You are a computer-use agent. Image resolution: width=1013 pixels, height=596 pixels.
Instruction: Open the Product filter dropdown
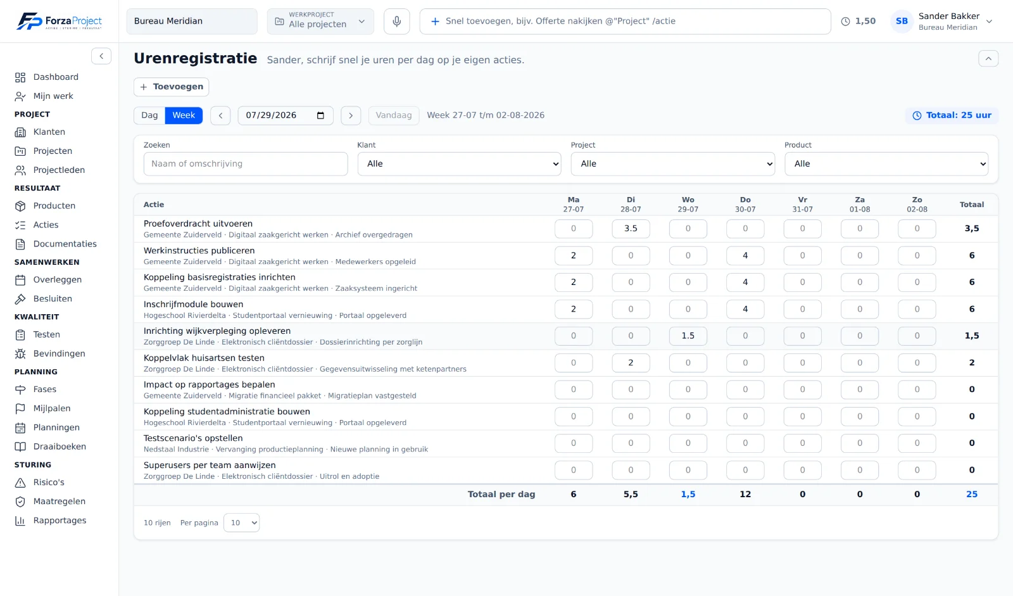click(x=886, y=164)
